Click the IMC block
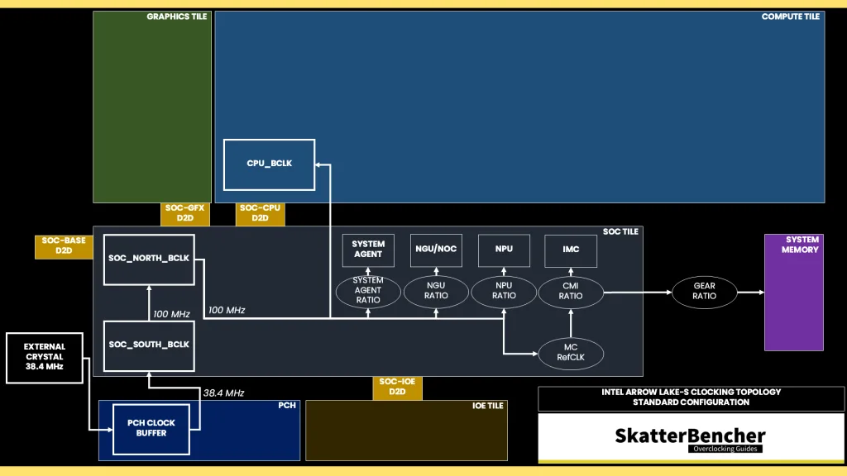The width and height of the screenshot is (847, 476). [x=570, y=250]
